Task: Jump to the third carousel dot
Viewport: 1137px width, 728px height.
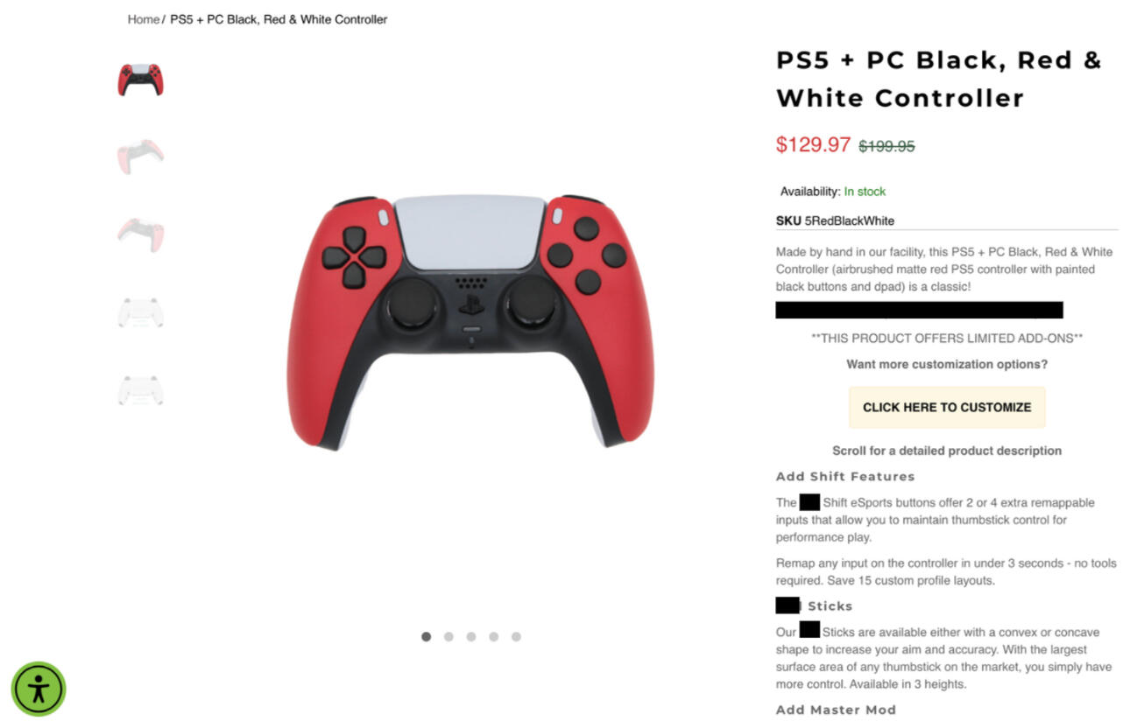Action: point(471,637)
